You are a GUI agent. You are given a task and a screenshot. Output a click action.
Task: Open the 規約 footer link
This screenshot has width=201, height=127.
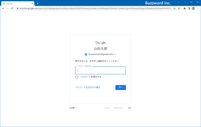pos(130,108)
